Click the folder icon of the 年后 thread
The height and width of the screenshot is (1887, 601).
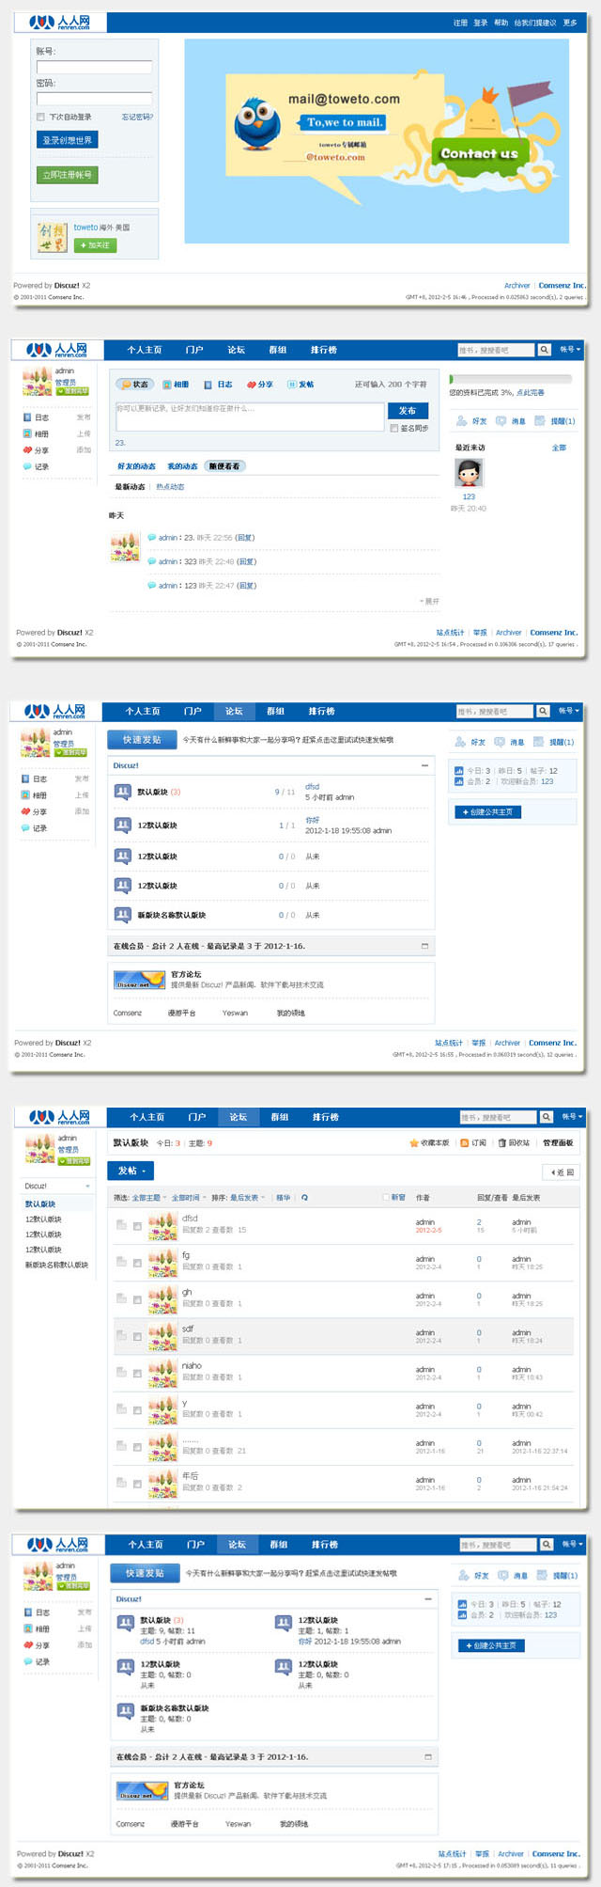(121, 1483)
